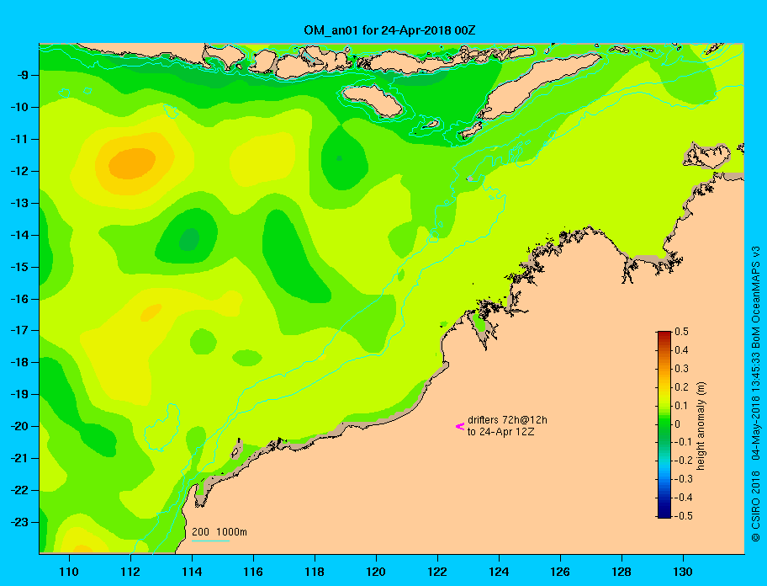Click the height anomaly color bar
This screenshot has width=767, height=586.
coord(664,424)
